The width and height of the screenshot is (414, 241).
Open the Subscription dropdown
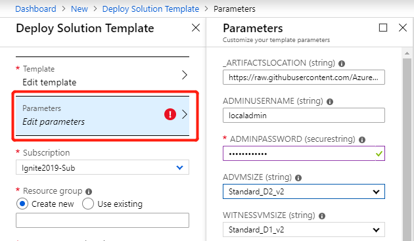[103, 167]
